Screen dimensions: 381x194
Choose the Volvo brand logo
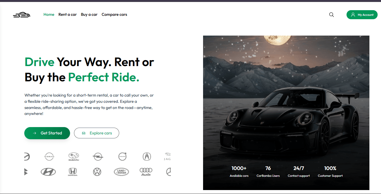pos(123,156)
